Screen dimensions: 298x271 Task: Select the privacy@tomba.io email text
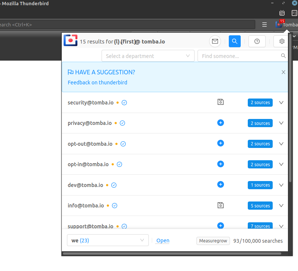pos(90,123)
